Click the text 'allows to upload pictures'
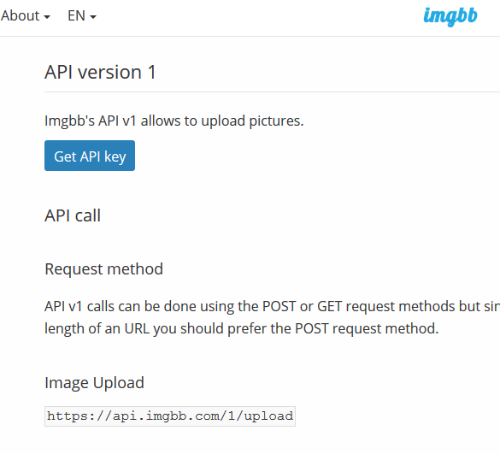The width and height of the screenshot is (500, 454). coord(222,121)
